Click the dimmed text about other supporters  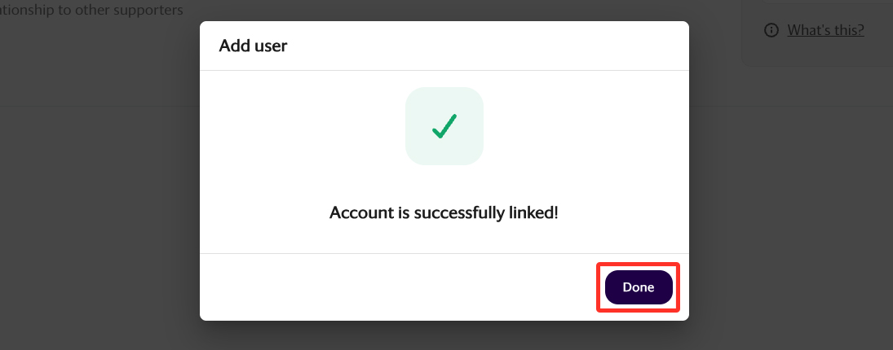91,10
